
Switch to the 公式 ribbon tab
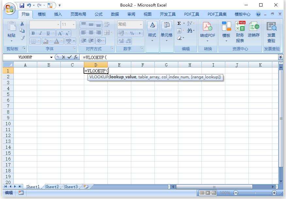point(99,14)
